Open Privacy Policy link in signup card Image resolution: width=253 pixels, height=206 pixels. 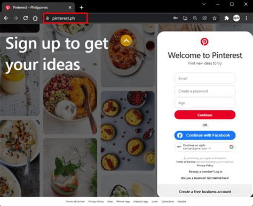205,166
